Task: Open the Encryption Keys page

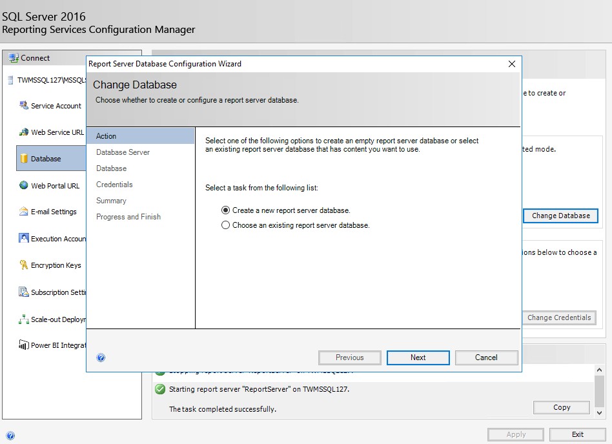Action: [56, 265]
